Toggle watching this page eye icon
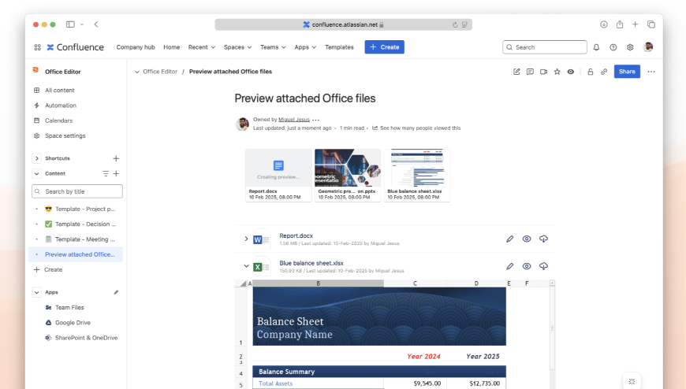Viewport: 686px width, 389px height. [x=571, y=72]
